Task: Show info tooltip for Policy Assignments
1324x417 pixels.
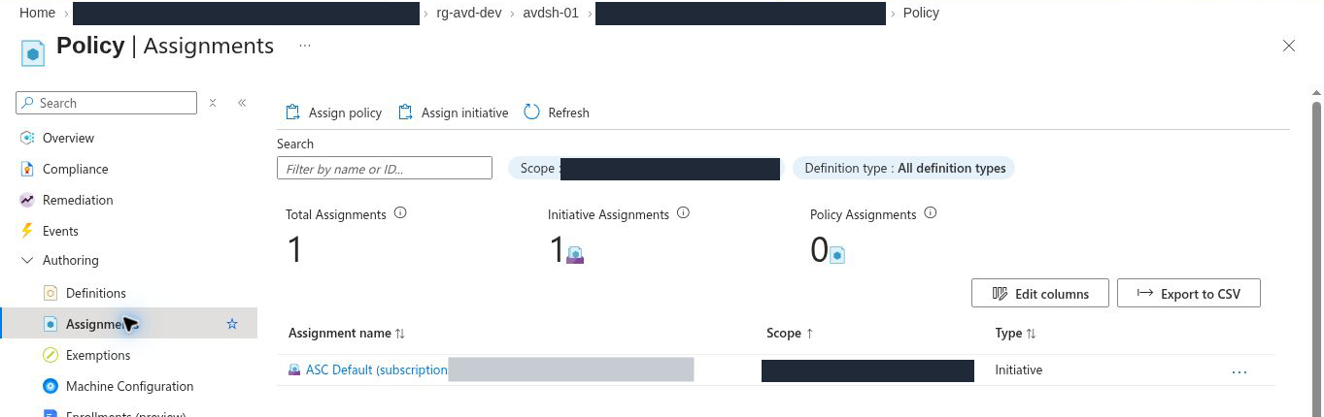Action: 931,213
